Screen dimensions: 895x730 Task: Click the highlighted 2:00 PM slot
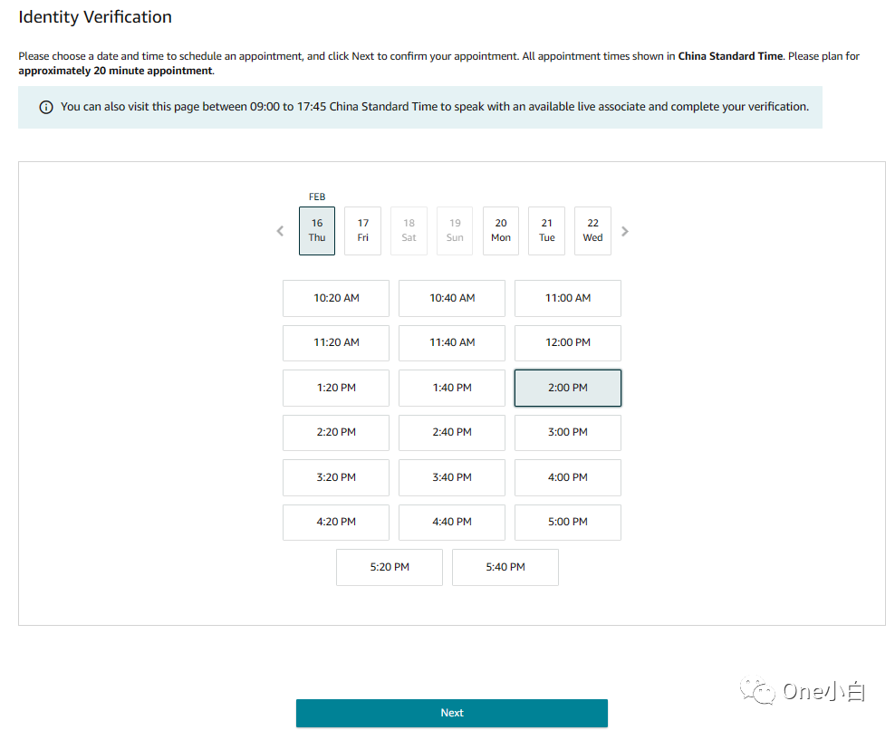tap(568, 388)
